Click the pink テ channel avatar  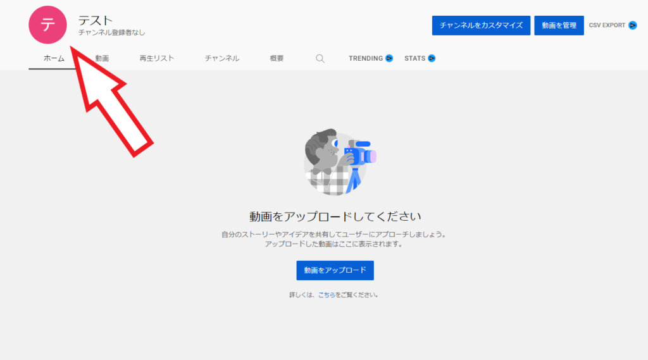[47, 25]
